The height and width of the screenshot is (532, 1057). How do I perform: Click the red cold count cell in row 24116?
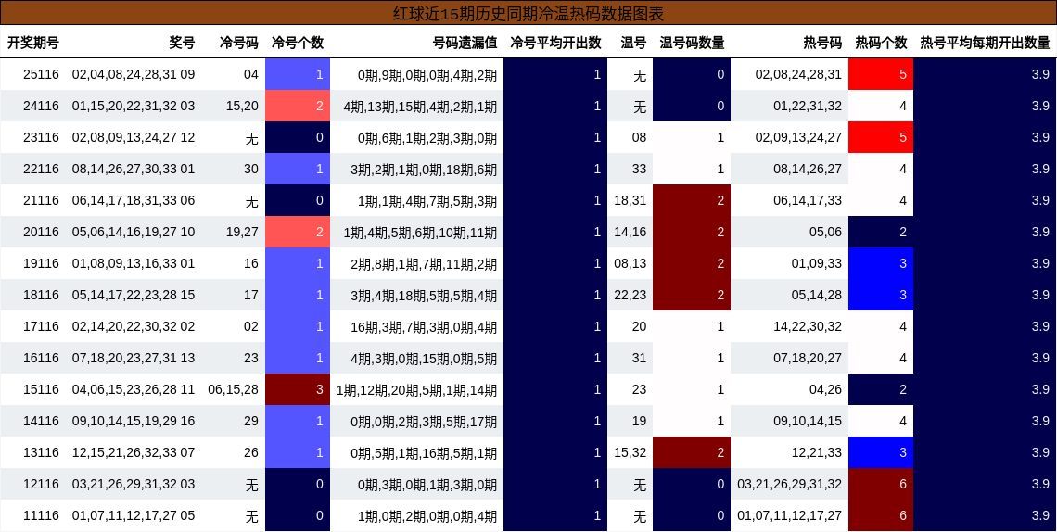coord(298,106)
